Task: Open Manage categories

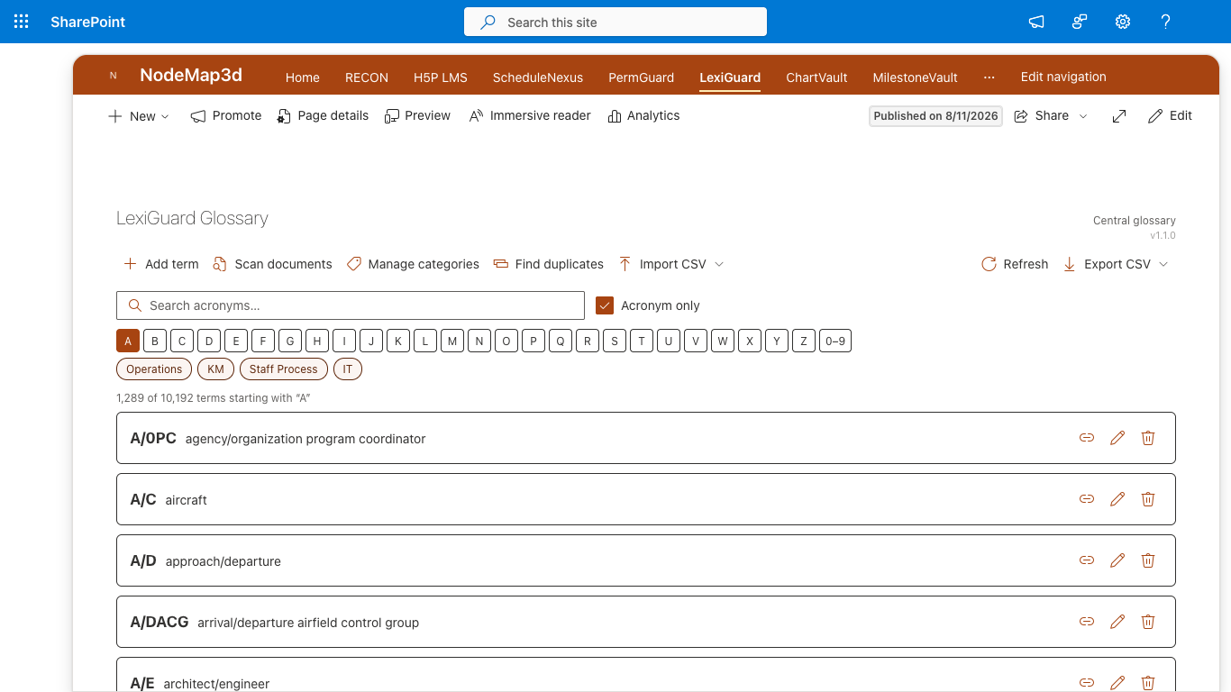Action: 413,264
